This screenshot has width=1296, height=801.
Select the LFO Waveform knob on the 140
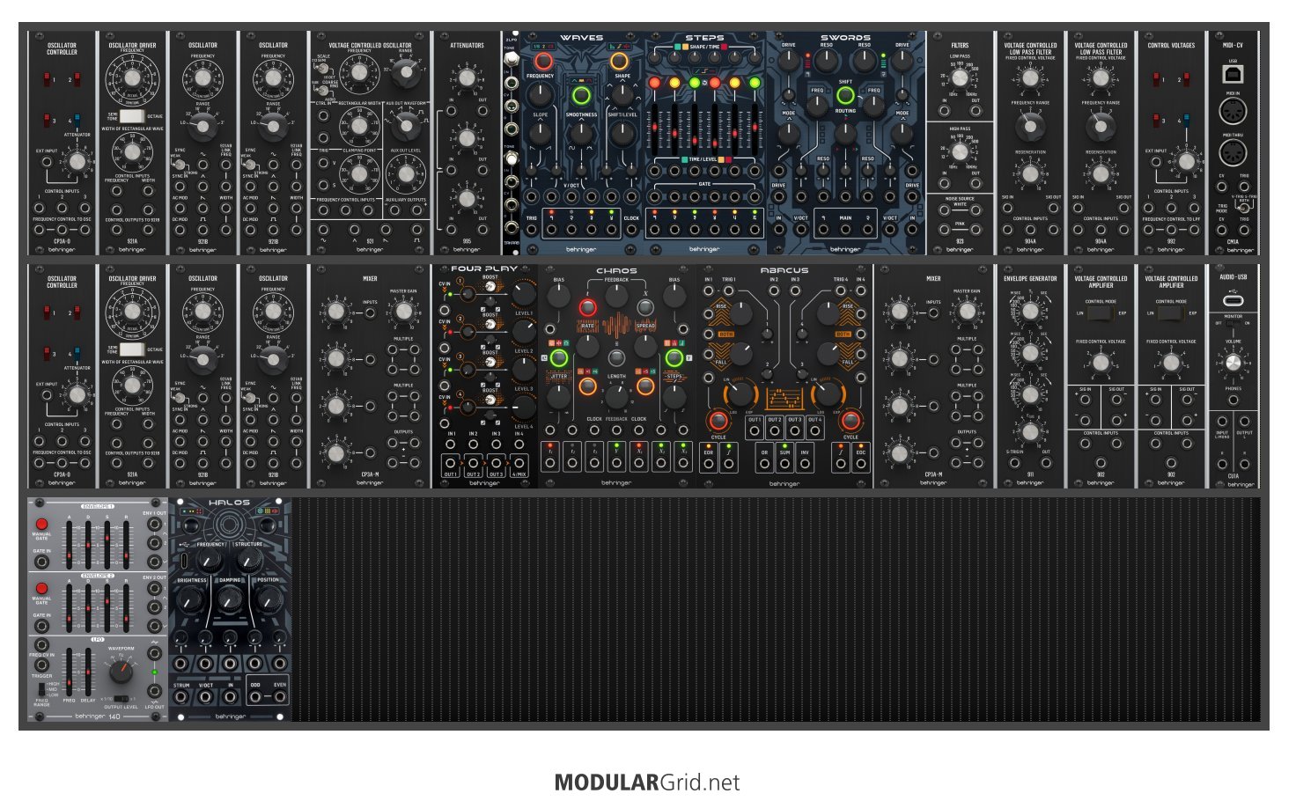pyautogui.click(x=123, y=672)
